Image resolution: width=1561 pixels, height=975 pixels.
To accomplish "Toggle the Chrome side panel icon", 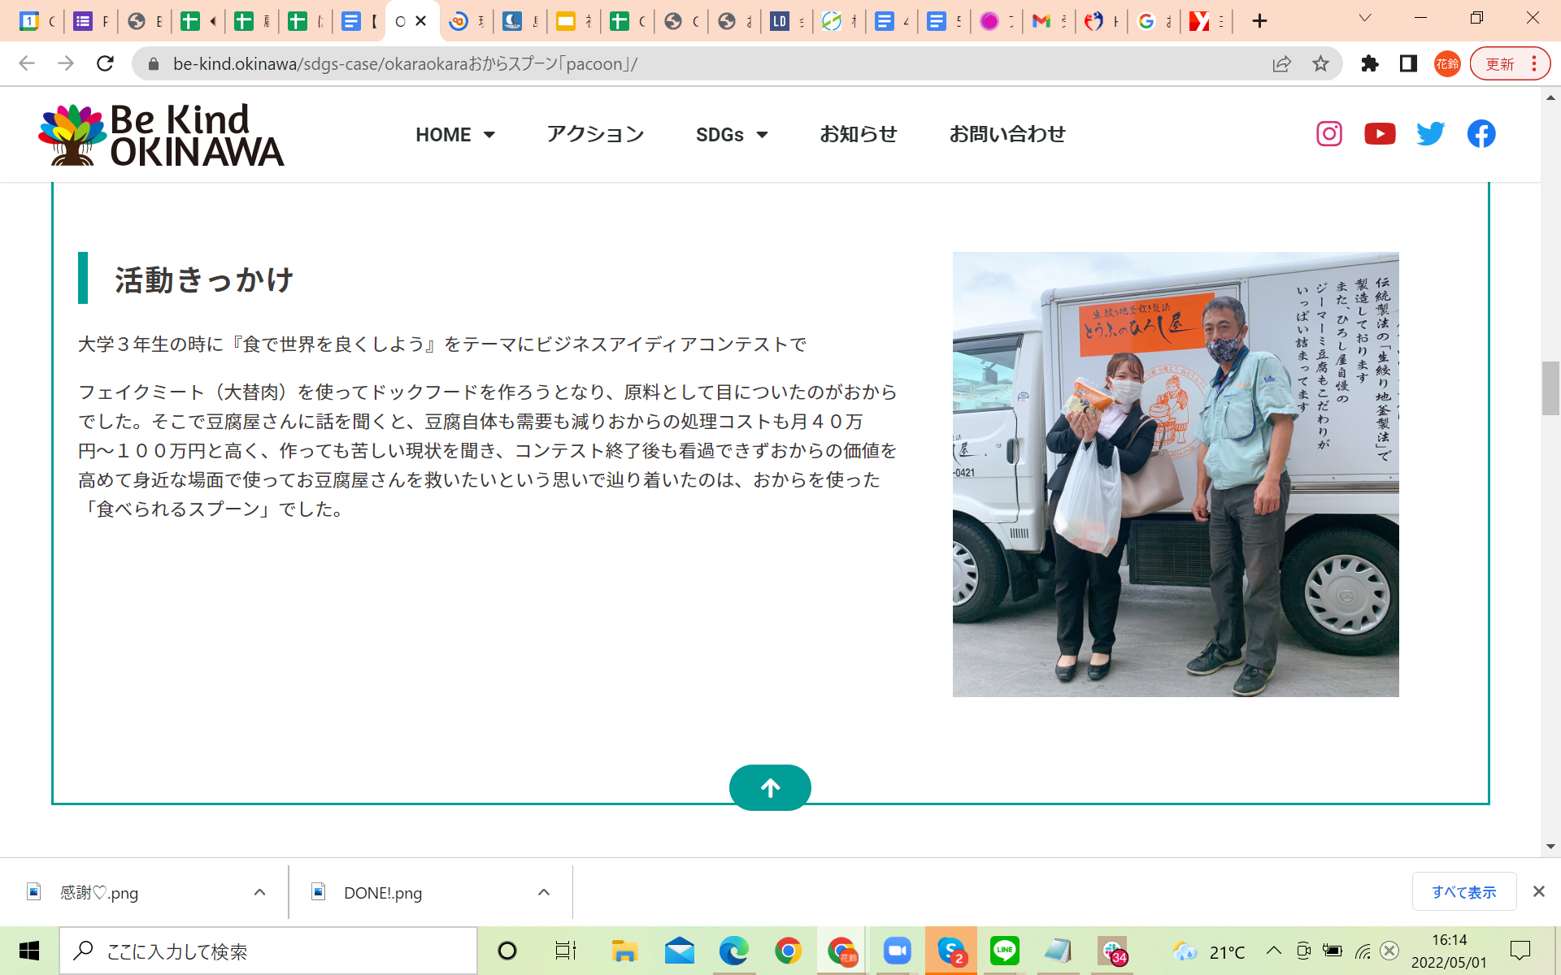I will point(1408,63).
